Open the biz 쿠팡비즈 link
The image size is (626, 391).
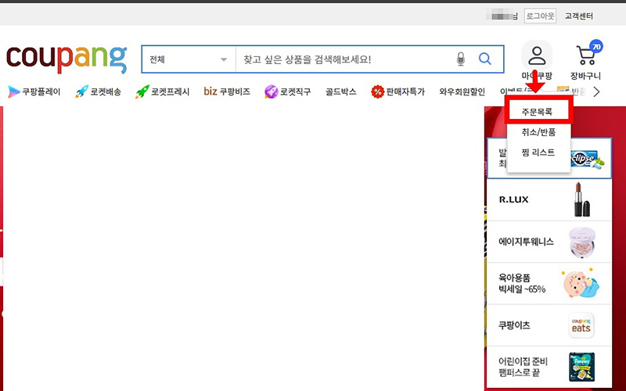pos(227,91)
